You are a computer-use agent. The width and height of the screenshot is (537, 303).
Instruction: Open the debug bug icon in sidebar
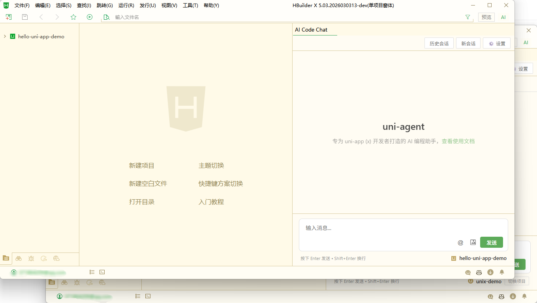pos(31,258)
